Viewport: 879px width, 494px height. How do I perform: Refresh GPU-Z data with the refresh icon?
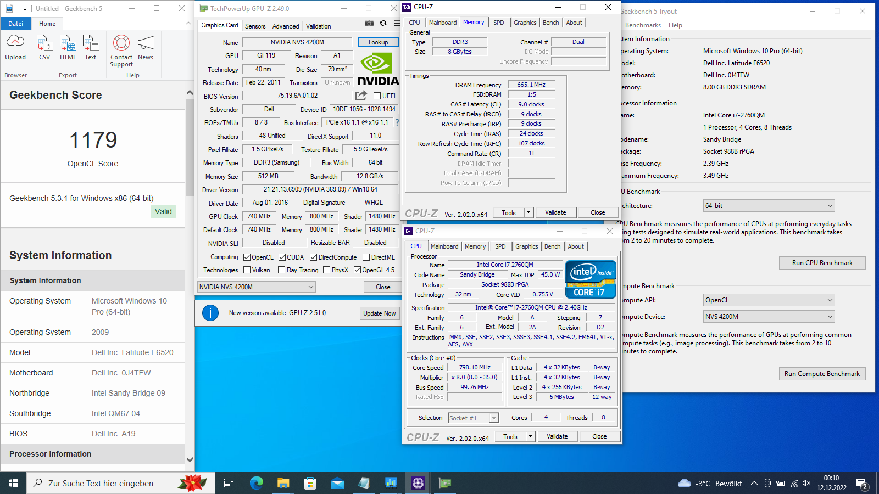(383, 23)
